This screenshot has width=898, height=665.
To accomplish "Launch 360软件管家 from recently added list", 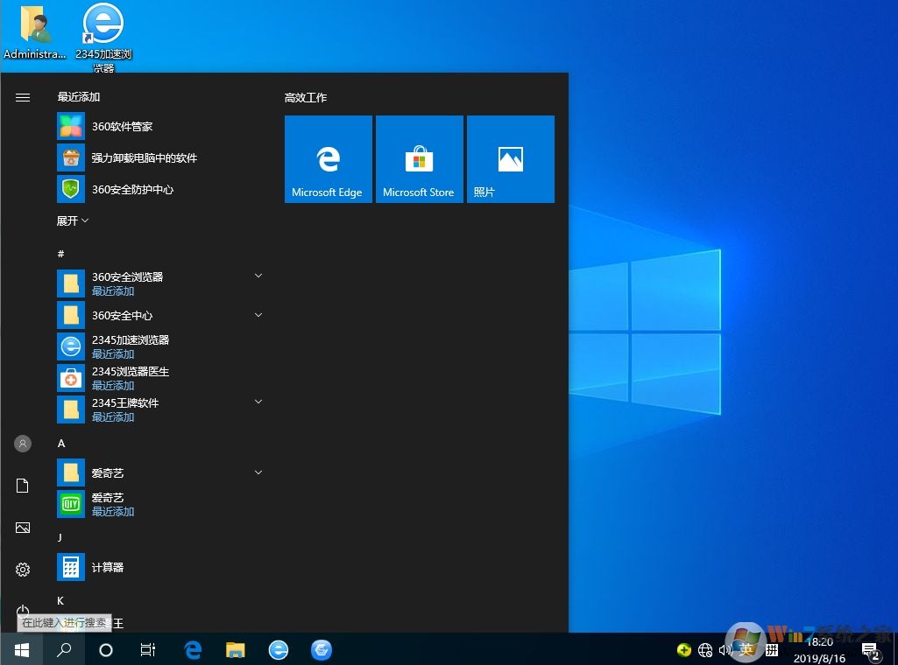I will coord(122,126).
